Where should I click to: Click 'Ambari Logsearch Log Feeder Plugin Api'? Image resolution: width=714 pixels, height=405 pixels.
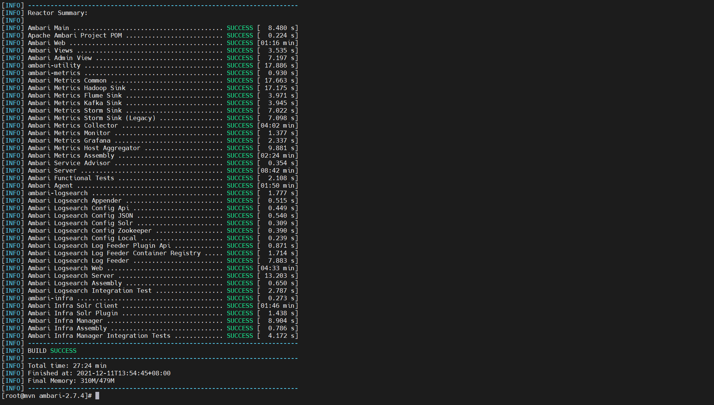point(99,245)
